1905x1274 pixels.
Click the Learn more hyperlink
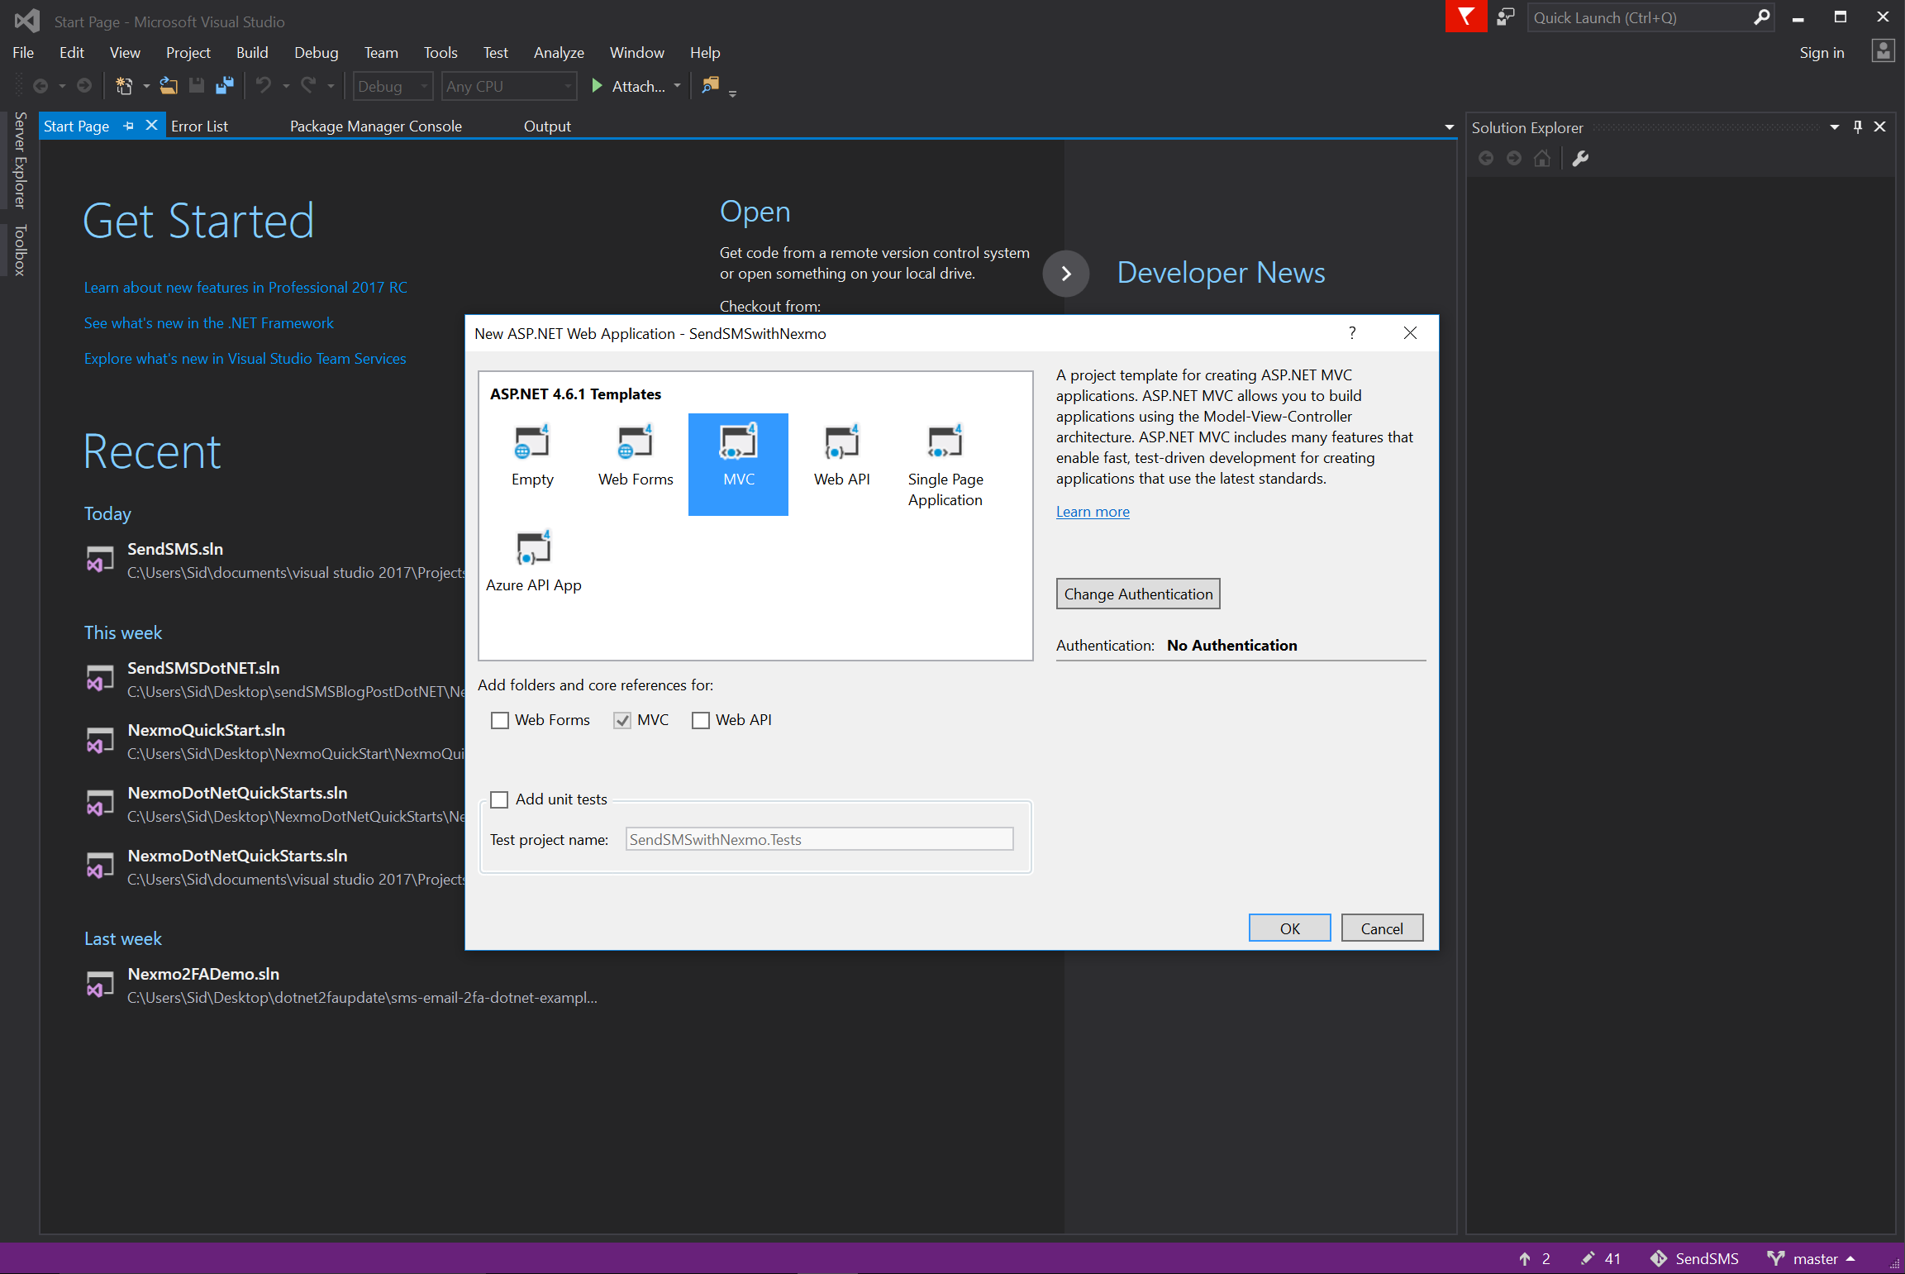point(1092,510)
